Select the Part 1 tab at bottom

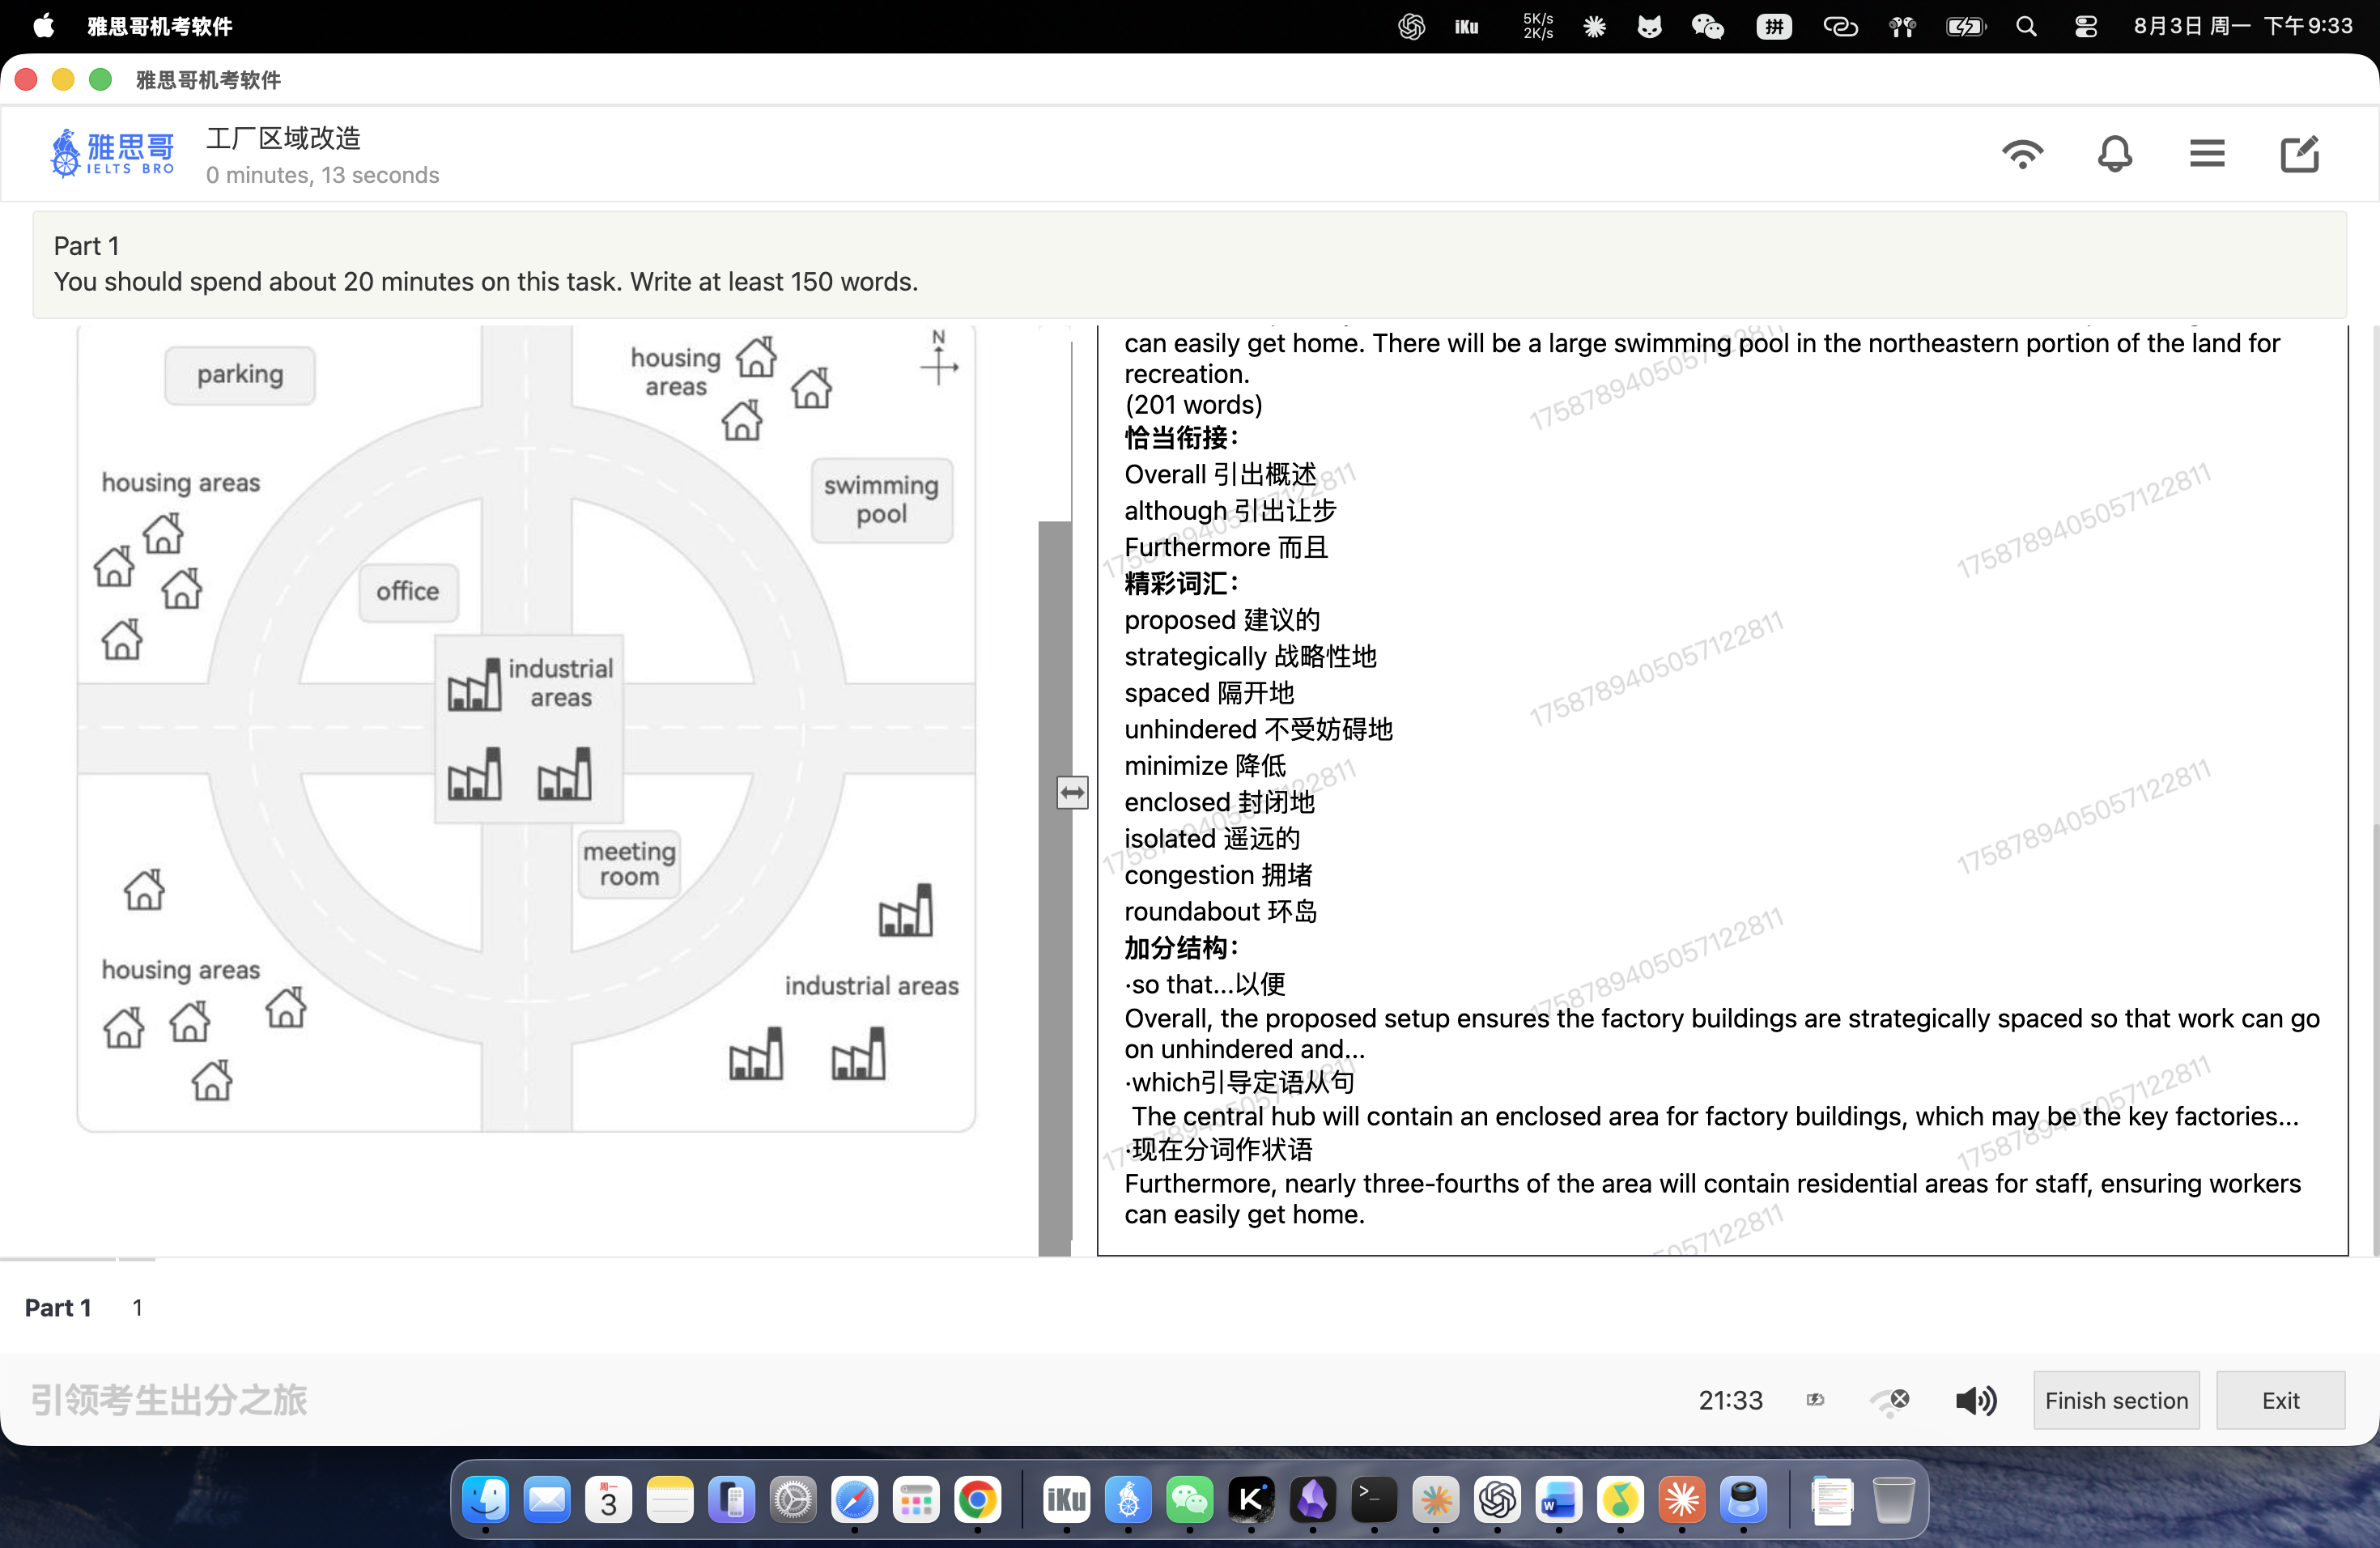(x=58, y=1307)
